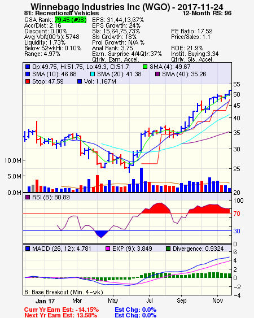Click the 'Sls Growth: 18%' text
The height and width of the screenshot is (318, 254).
coord(115,37)
